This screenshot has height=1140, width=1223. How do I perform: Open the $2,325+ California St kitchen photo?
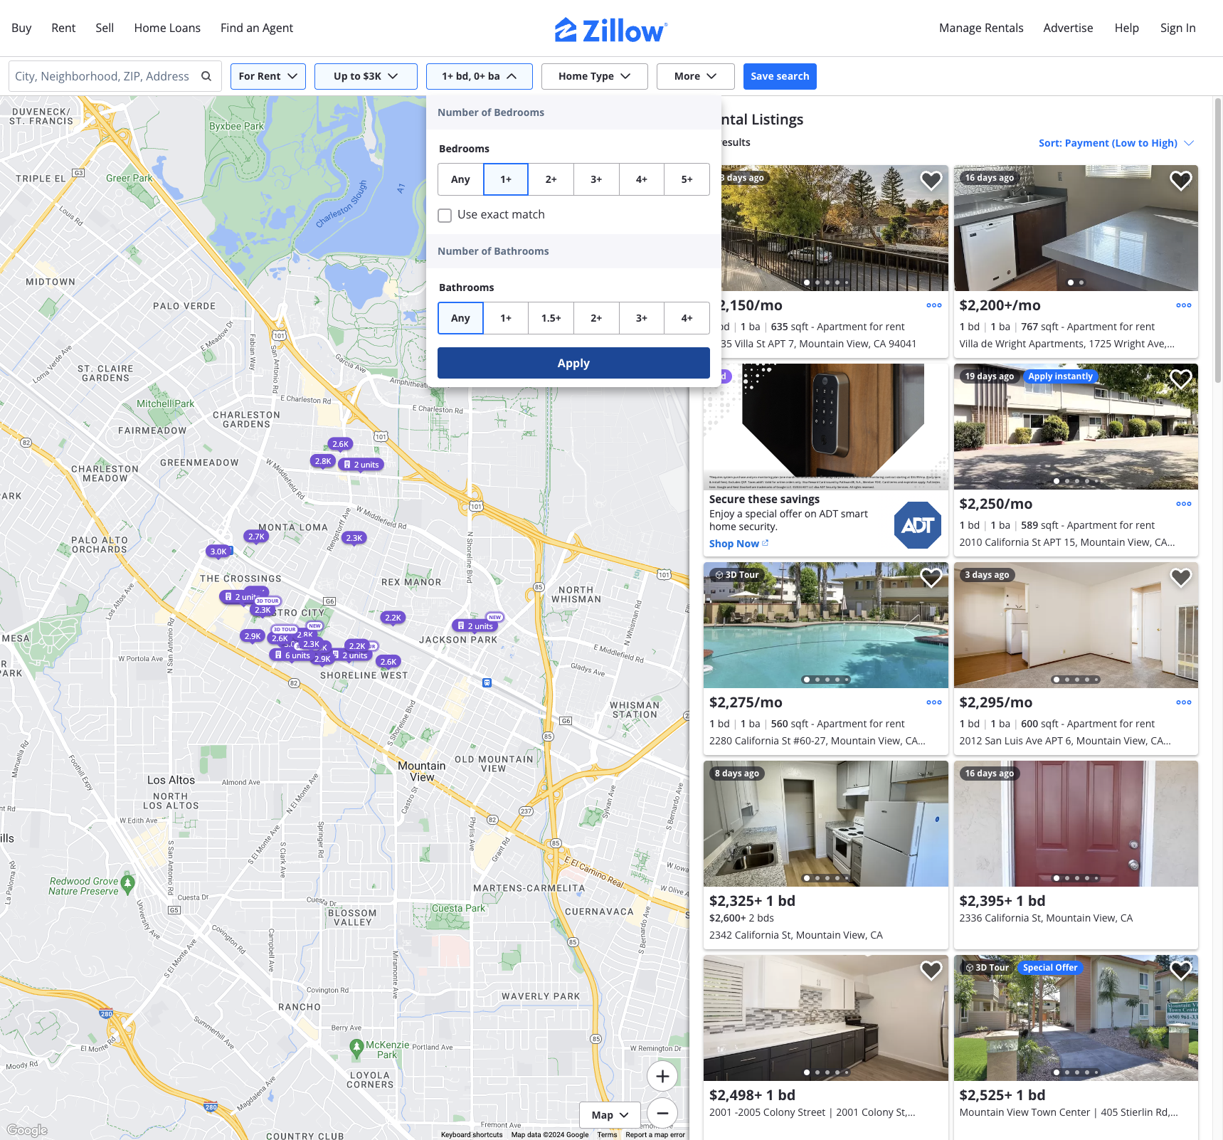[x=825, y=824]
